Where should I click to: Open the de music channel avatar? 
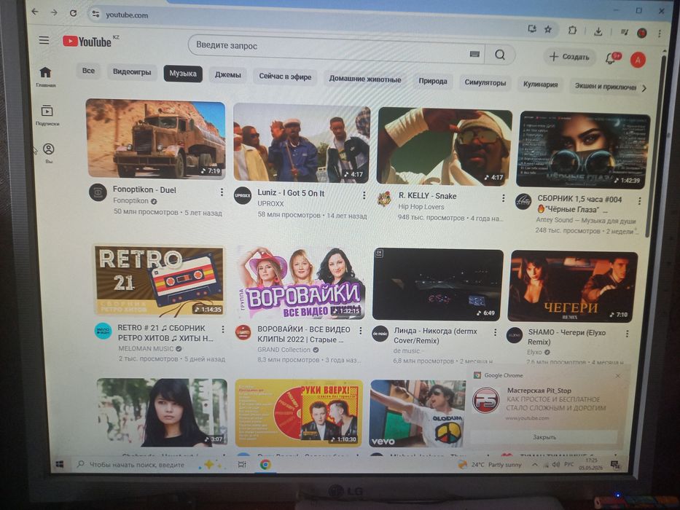(380, 334)
